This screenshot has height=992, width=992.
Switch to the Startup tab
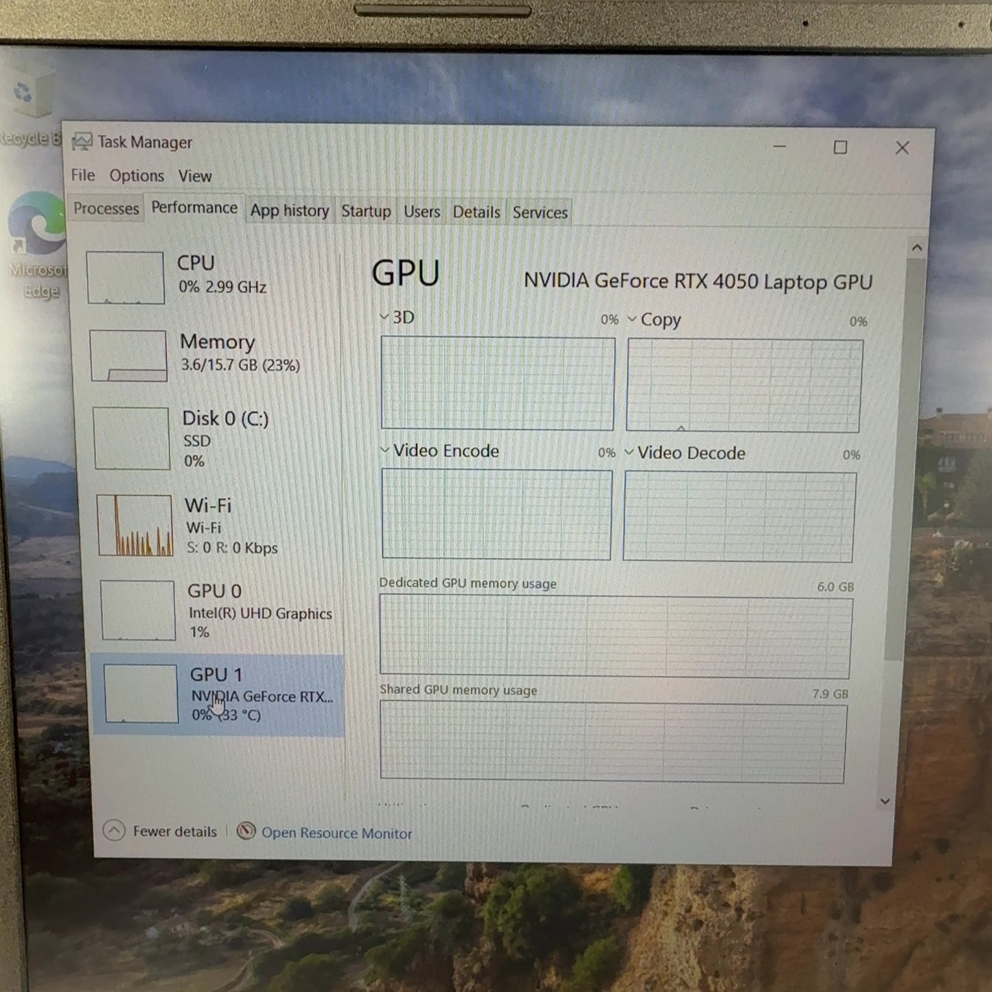[366, 211]
